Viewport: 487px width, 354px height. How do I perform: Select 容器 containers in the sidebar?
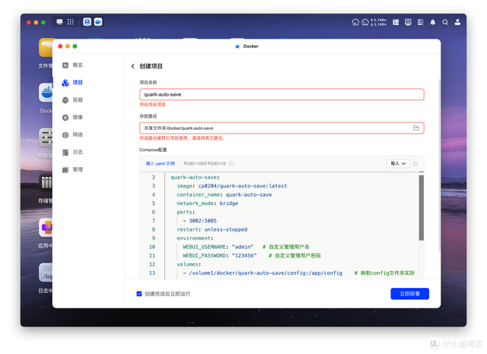[77, 100]
